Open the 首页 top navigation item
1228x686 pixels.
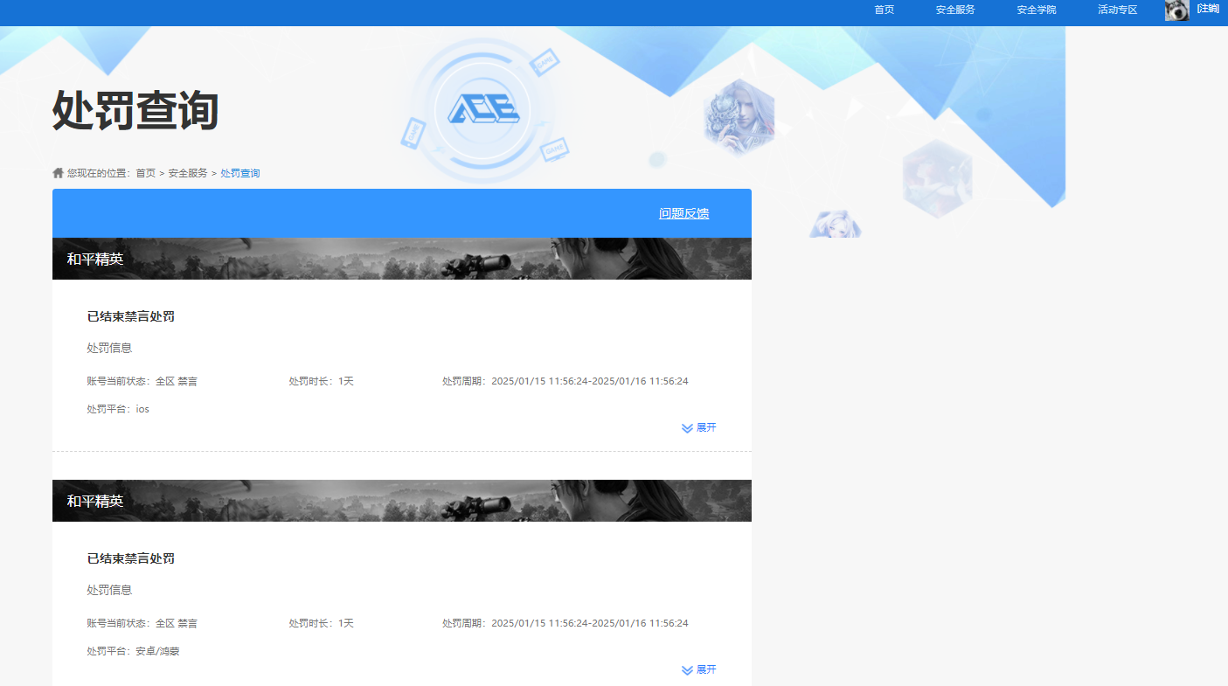[884, 10]
